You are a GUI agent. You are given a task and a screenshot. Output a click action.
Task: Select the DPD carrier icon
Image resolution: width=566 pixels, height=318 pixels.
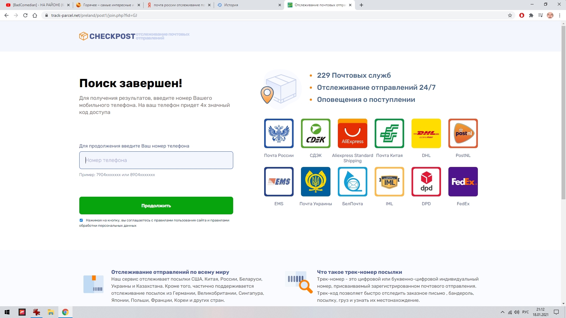pos(426,182)
